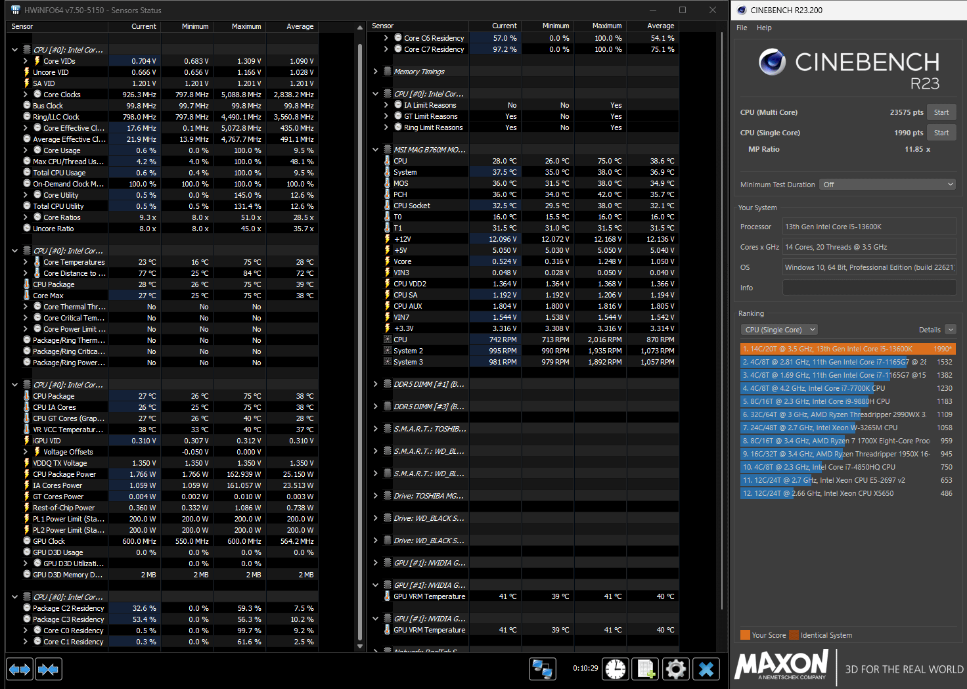
Task: Expand the Core VIDs row
Action: coord(26,61)
